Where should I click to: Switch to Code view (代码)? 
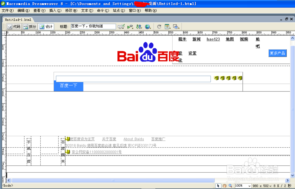(x=14, y=27)
